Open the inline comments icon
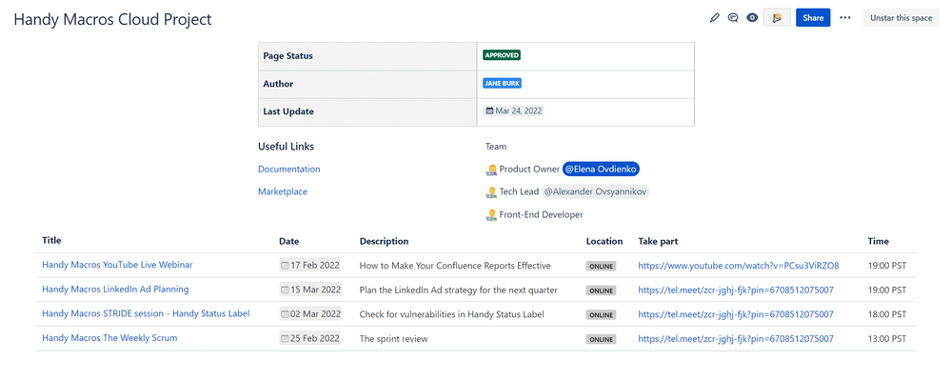This screenshot has width=951, height=381. tap(733, 17)
